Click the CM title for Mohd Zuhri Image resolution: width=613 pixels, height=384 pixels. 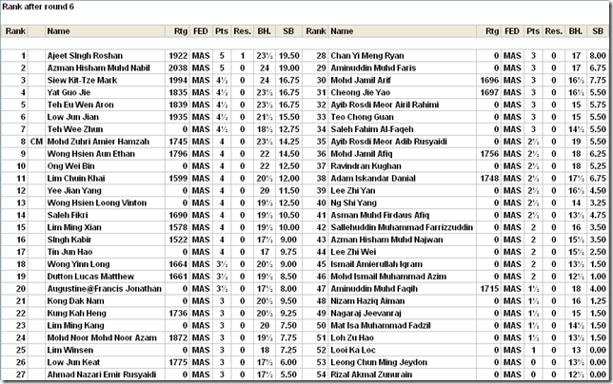tap(36, 142)
